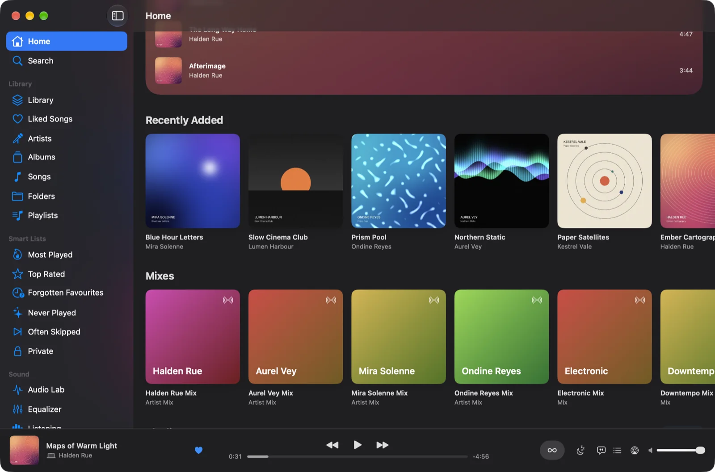Image resolution: width=715 pixels, height=472 pixels.
Task: Open the Albums section
Action: (67, 157)
